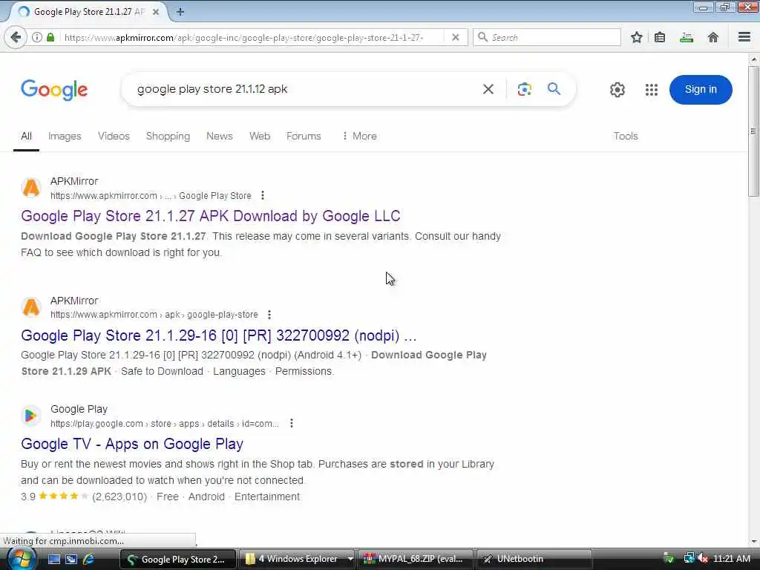This screenshot has height=570, width=760.
Task: Switch to All results tab
Action: point(26,137)
